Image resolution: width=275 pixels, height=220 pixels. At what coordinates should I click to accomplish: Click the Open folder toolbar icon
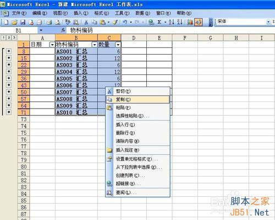tap(14, 22)
